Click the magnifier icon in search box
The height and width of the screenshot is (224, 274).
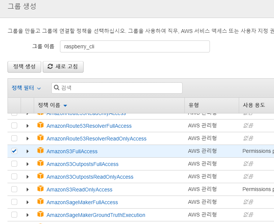(57, 88)
